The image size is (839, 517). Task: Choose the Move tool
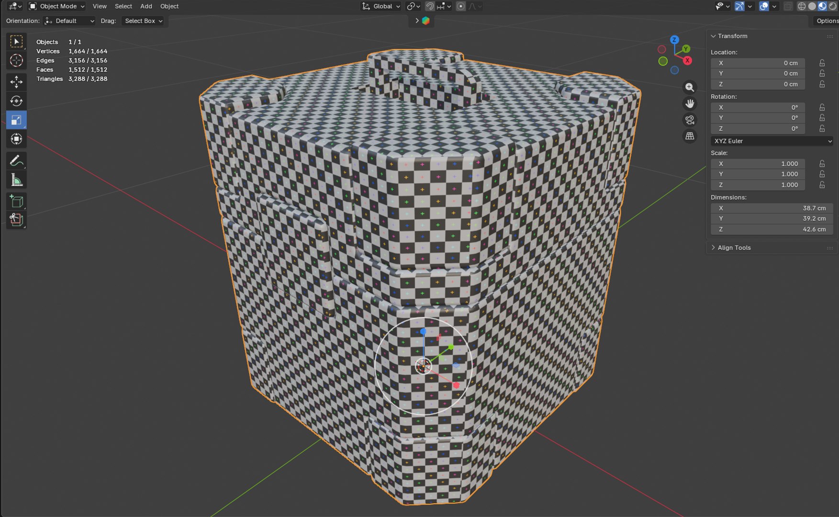click(16, 82)
